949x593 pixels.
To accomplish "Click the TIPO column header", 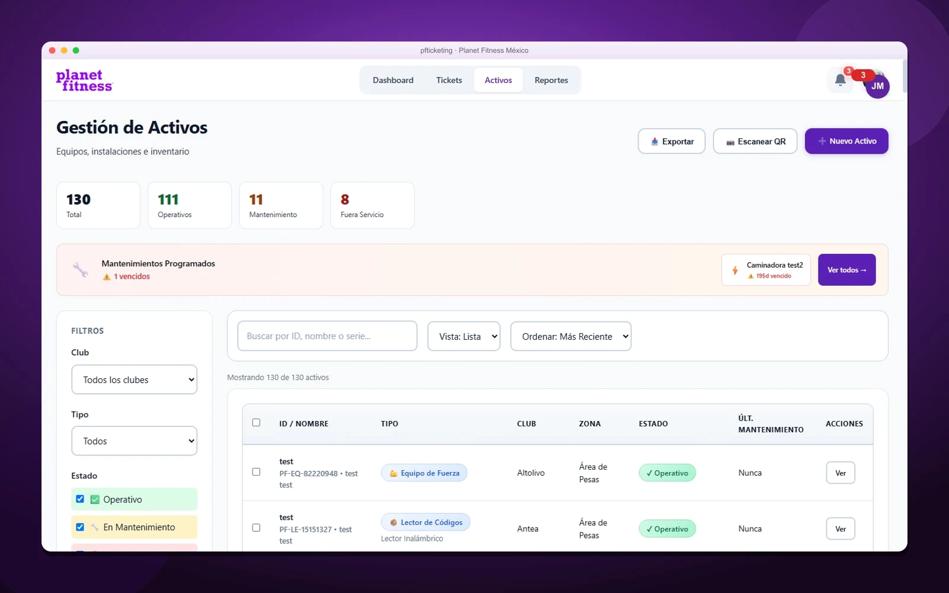I will pyautogui.click(x=390, y=423).
